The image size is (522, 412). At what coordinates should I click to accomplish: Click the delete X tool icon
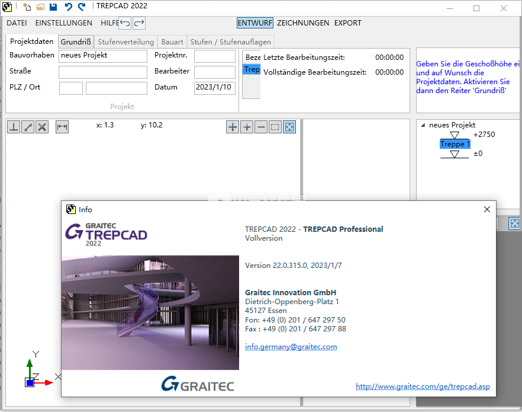pos(42,127)
